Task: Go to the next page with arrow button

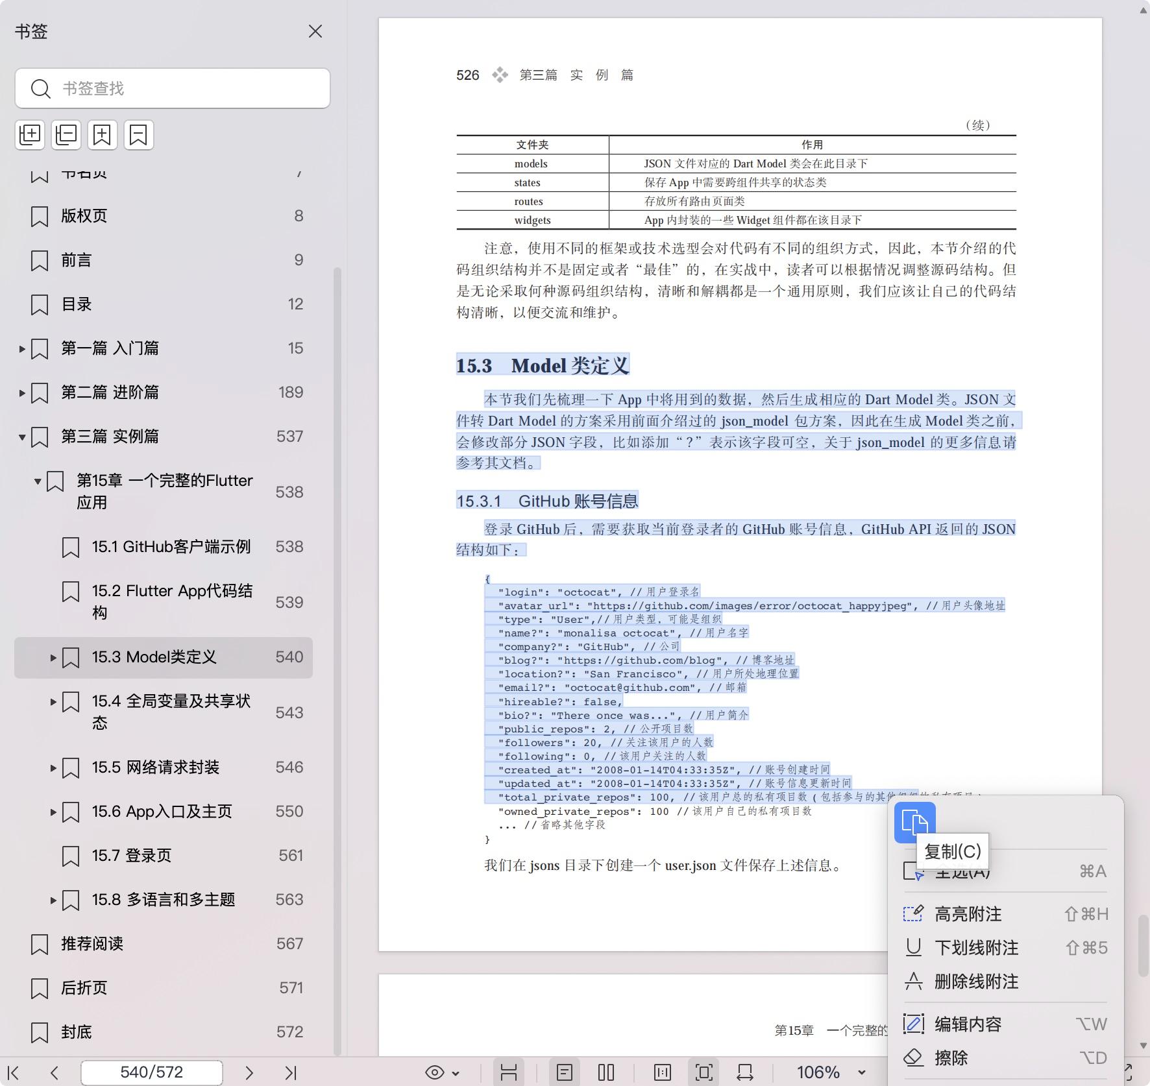Action: point(250,1072)
